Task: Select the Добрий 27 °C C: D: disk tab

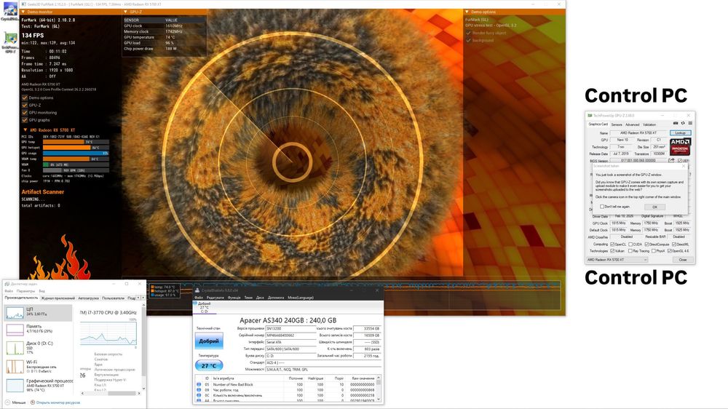Action: click(205, 307)
